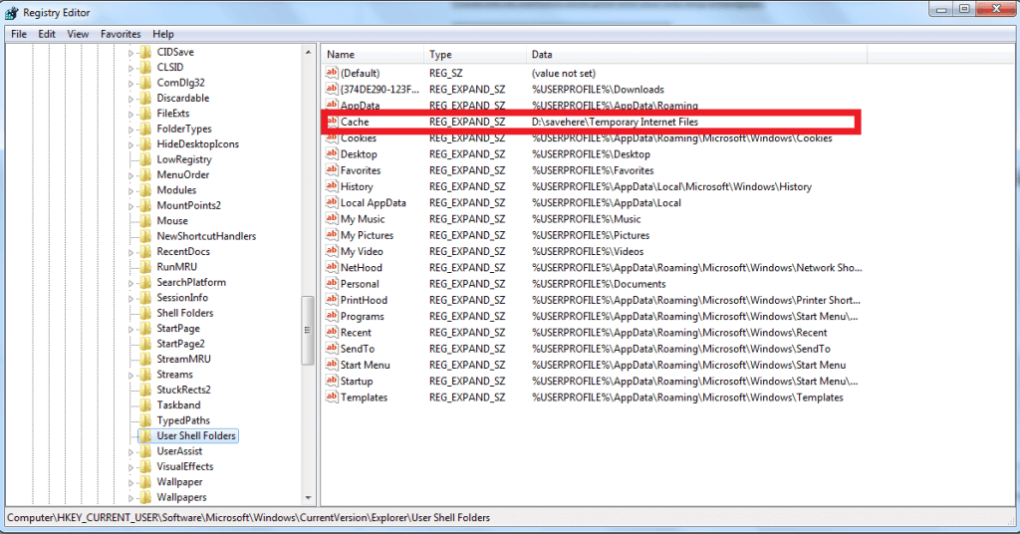1020x534 pixels.
Task: Open the File menu
Action: pyautogui.click(x=19, y=34)
